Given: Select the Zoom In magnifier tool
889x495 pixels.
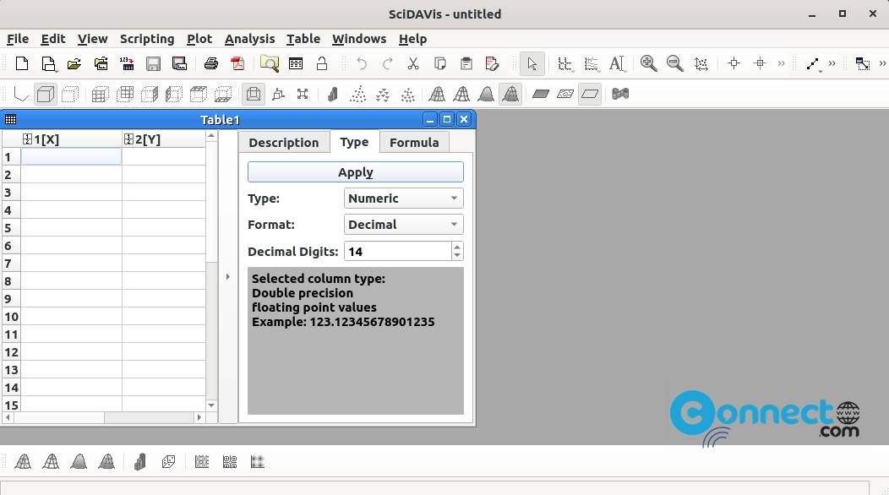Looking at the screenshot, I should pos(648,63).
